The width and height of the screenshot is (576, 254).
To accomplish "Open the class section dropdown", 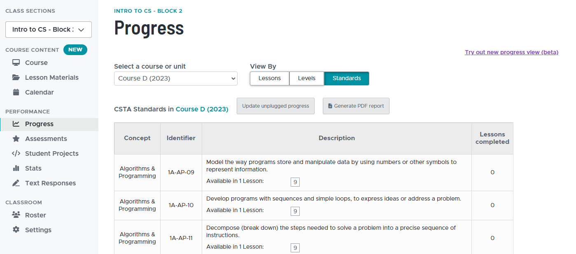I will [49, 30].
